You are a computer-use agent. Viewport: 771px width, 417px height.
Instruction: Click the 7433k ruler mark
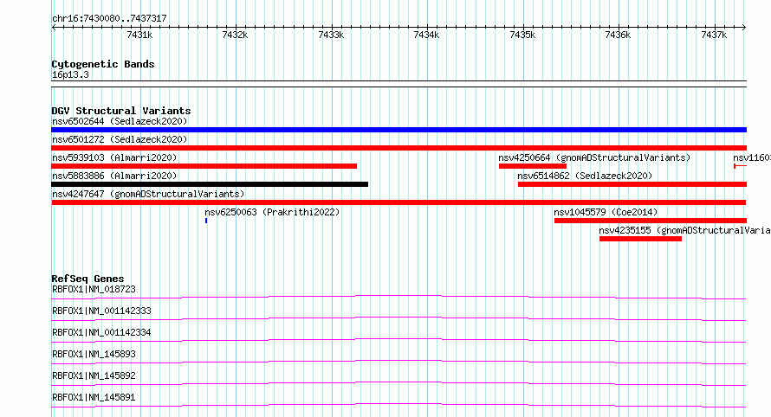click(x=331, y=35)
